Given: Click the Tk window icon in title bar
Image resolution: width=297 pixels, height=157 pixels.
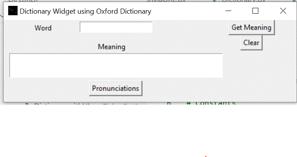Looking at the screenshot, I should (x=13, y=11).
